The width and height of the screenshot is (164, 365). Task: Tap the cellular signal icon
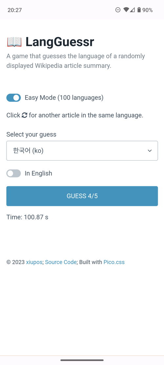[132, 10]
